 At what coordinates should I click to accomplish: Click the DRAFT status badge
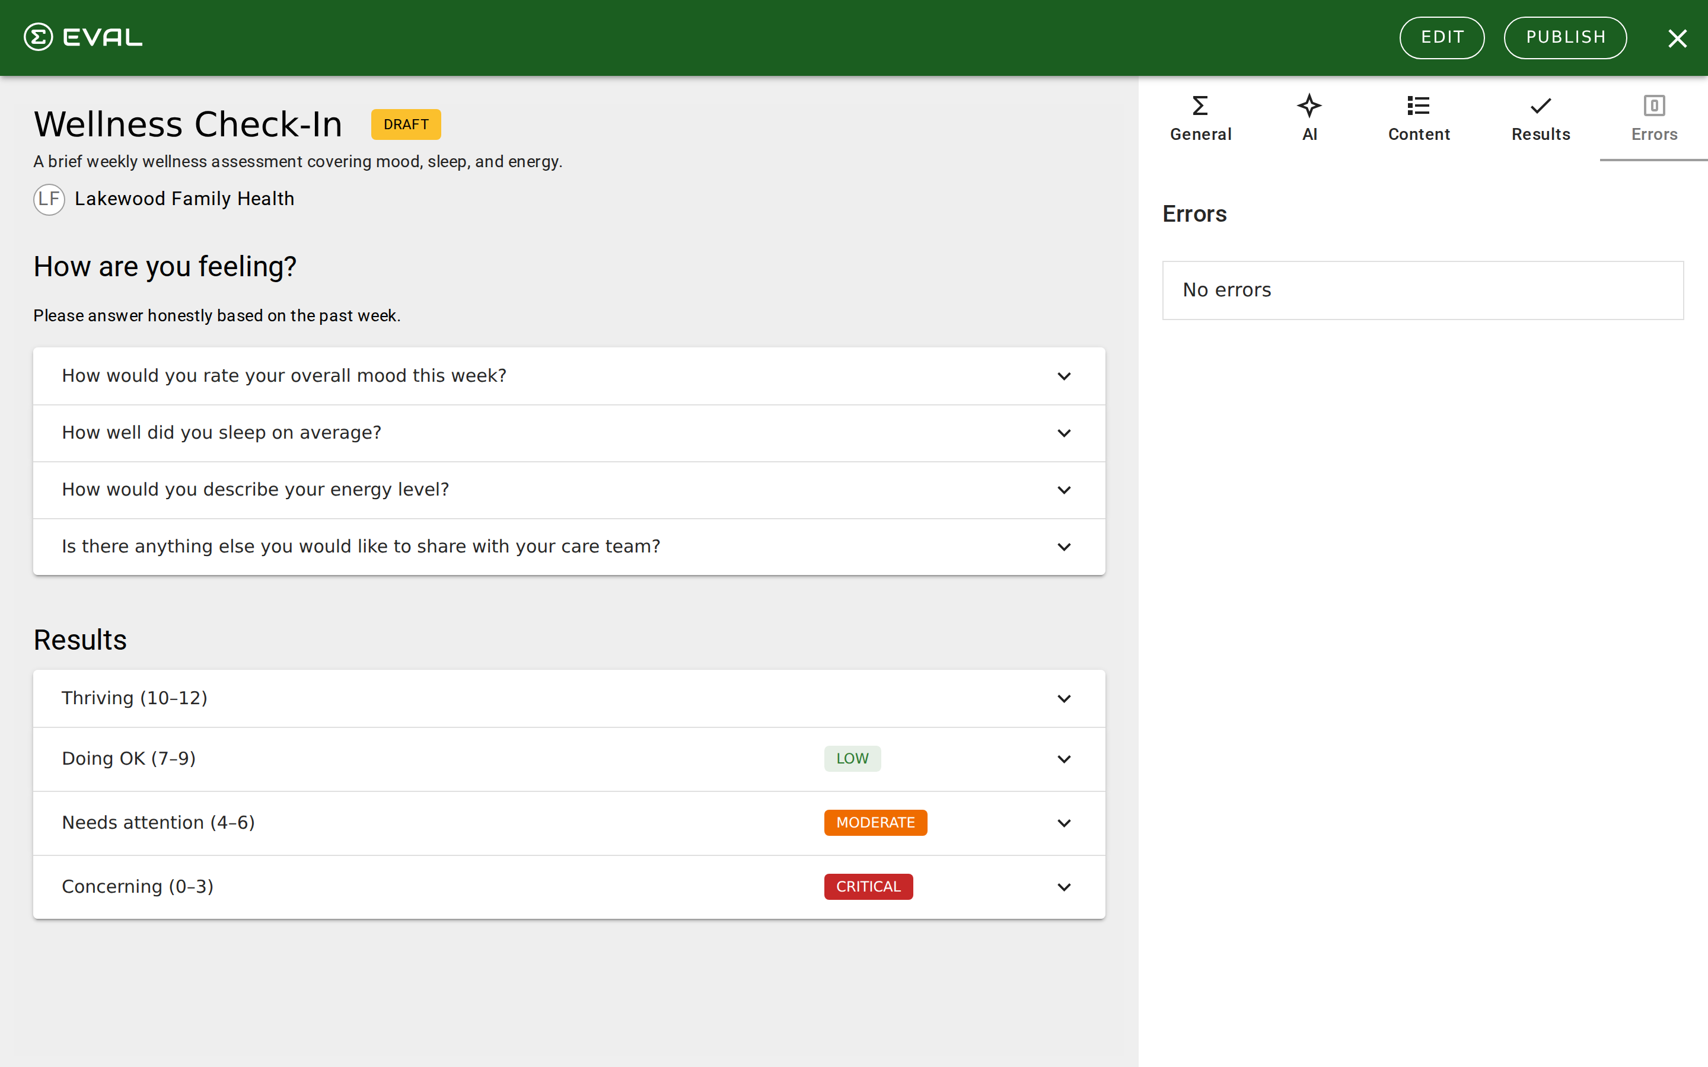(x=406, y=124)
